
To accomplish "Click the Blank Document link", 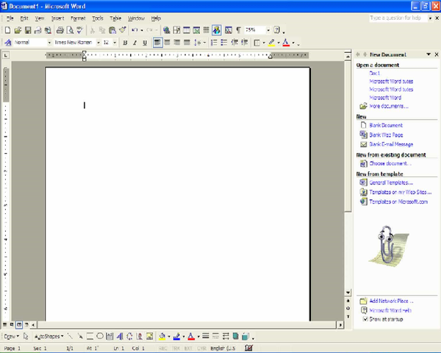I will coord(386,125).
